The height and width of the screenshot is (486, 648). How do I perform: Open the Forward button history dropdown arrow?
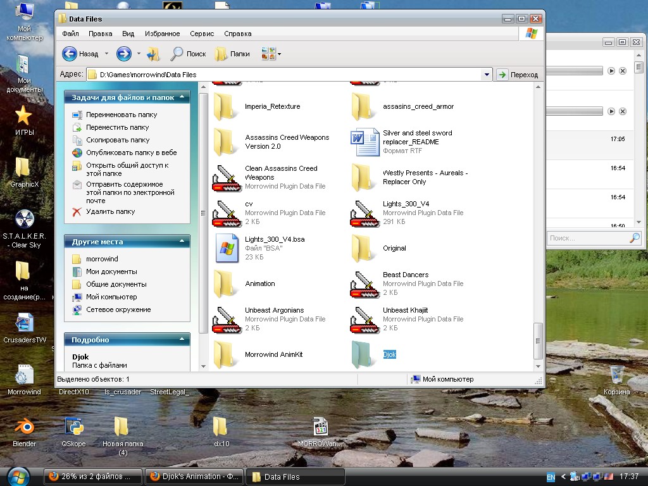(139, 54)
